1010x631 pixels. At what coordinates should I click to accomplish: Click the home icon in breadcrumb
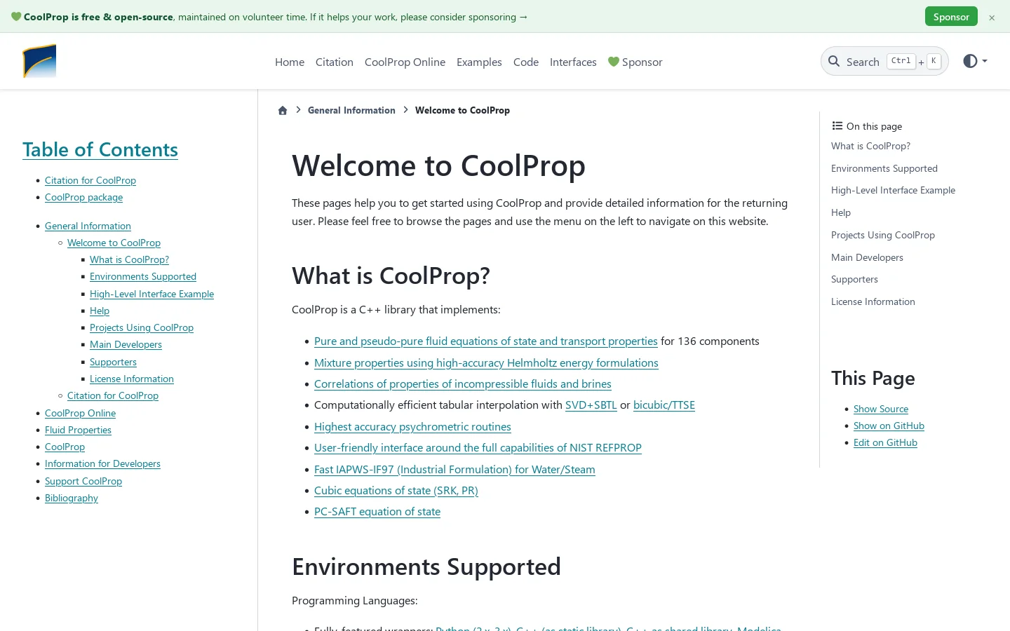(283, 110)
